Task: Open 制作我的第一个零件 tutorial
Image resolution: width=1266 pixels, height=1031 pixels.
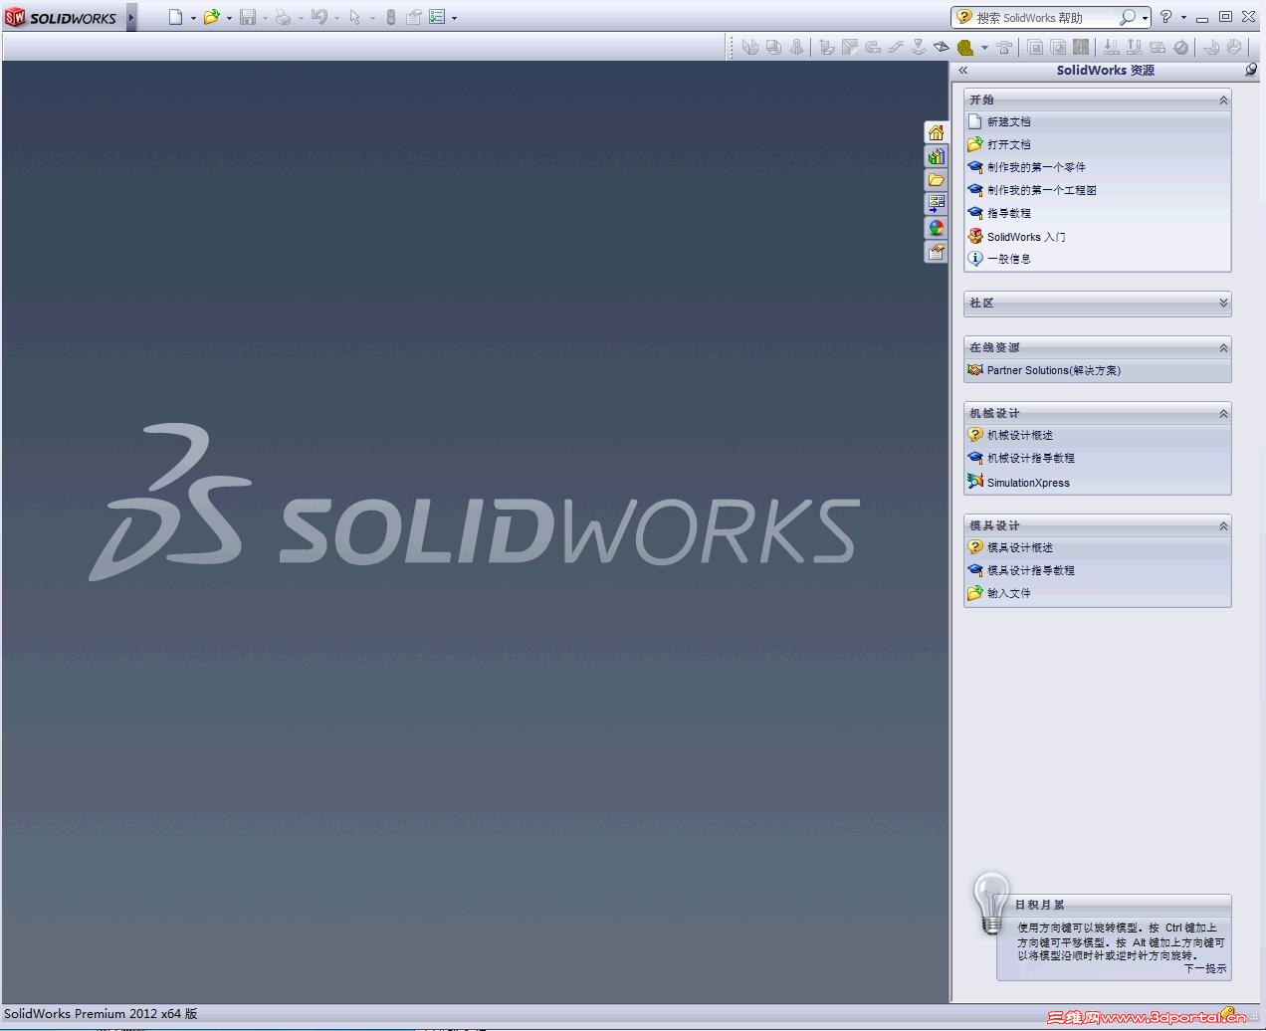Action: coord(1036,167)
